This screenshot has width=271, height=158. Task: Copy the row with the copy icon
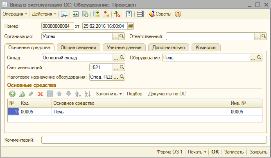[22, 94]
